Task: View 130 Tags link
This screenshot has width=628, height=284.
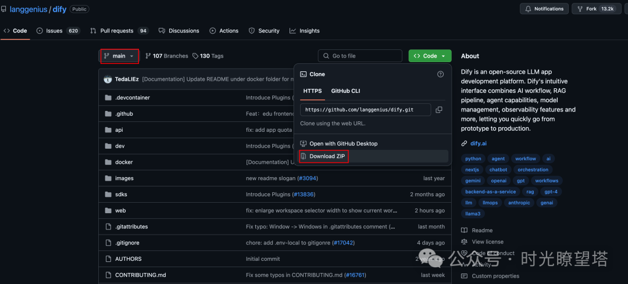Action: tap(208, 56)
